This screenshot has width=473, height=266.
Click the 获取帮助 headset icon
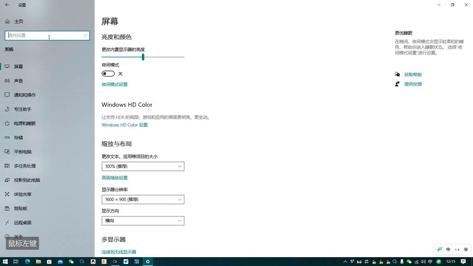397,74
